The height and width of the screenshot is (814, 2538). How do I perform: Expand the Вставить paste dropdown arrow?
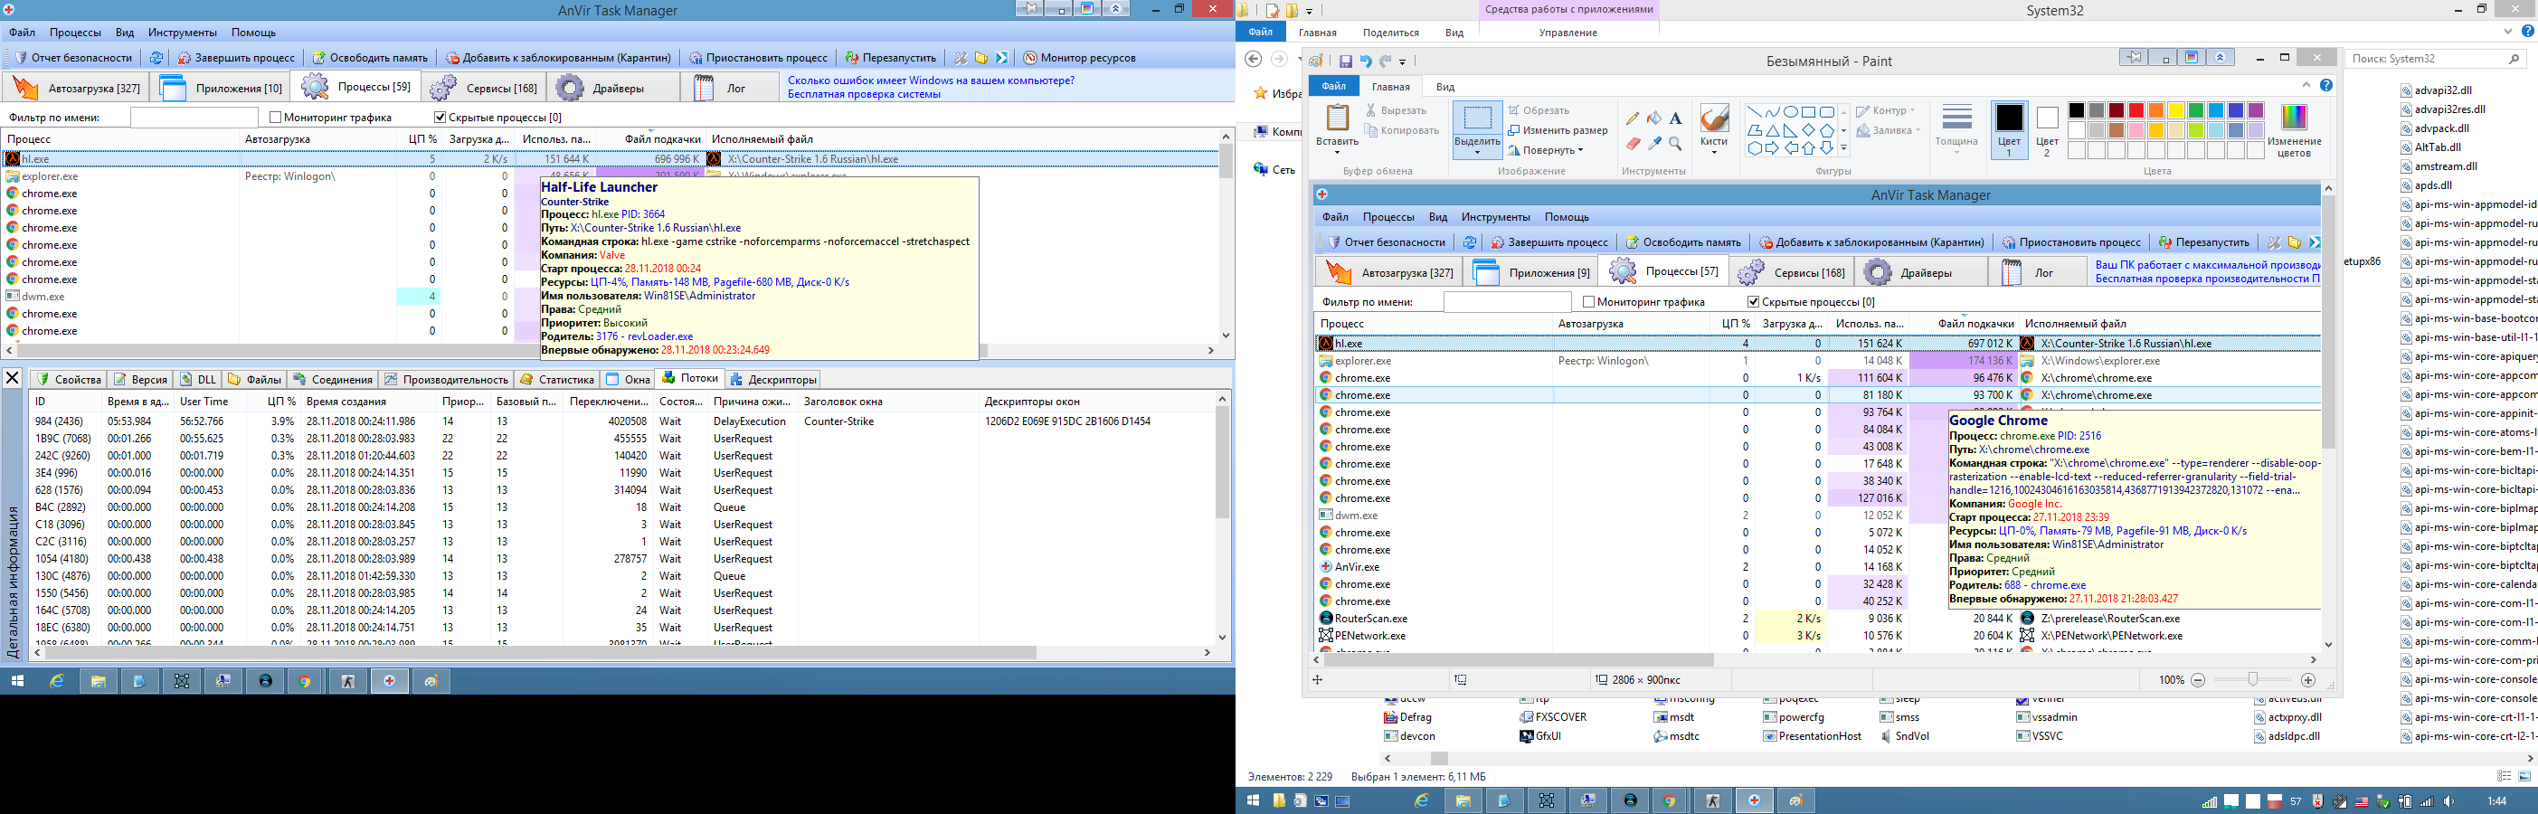click(1337, 151)
